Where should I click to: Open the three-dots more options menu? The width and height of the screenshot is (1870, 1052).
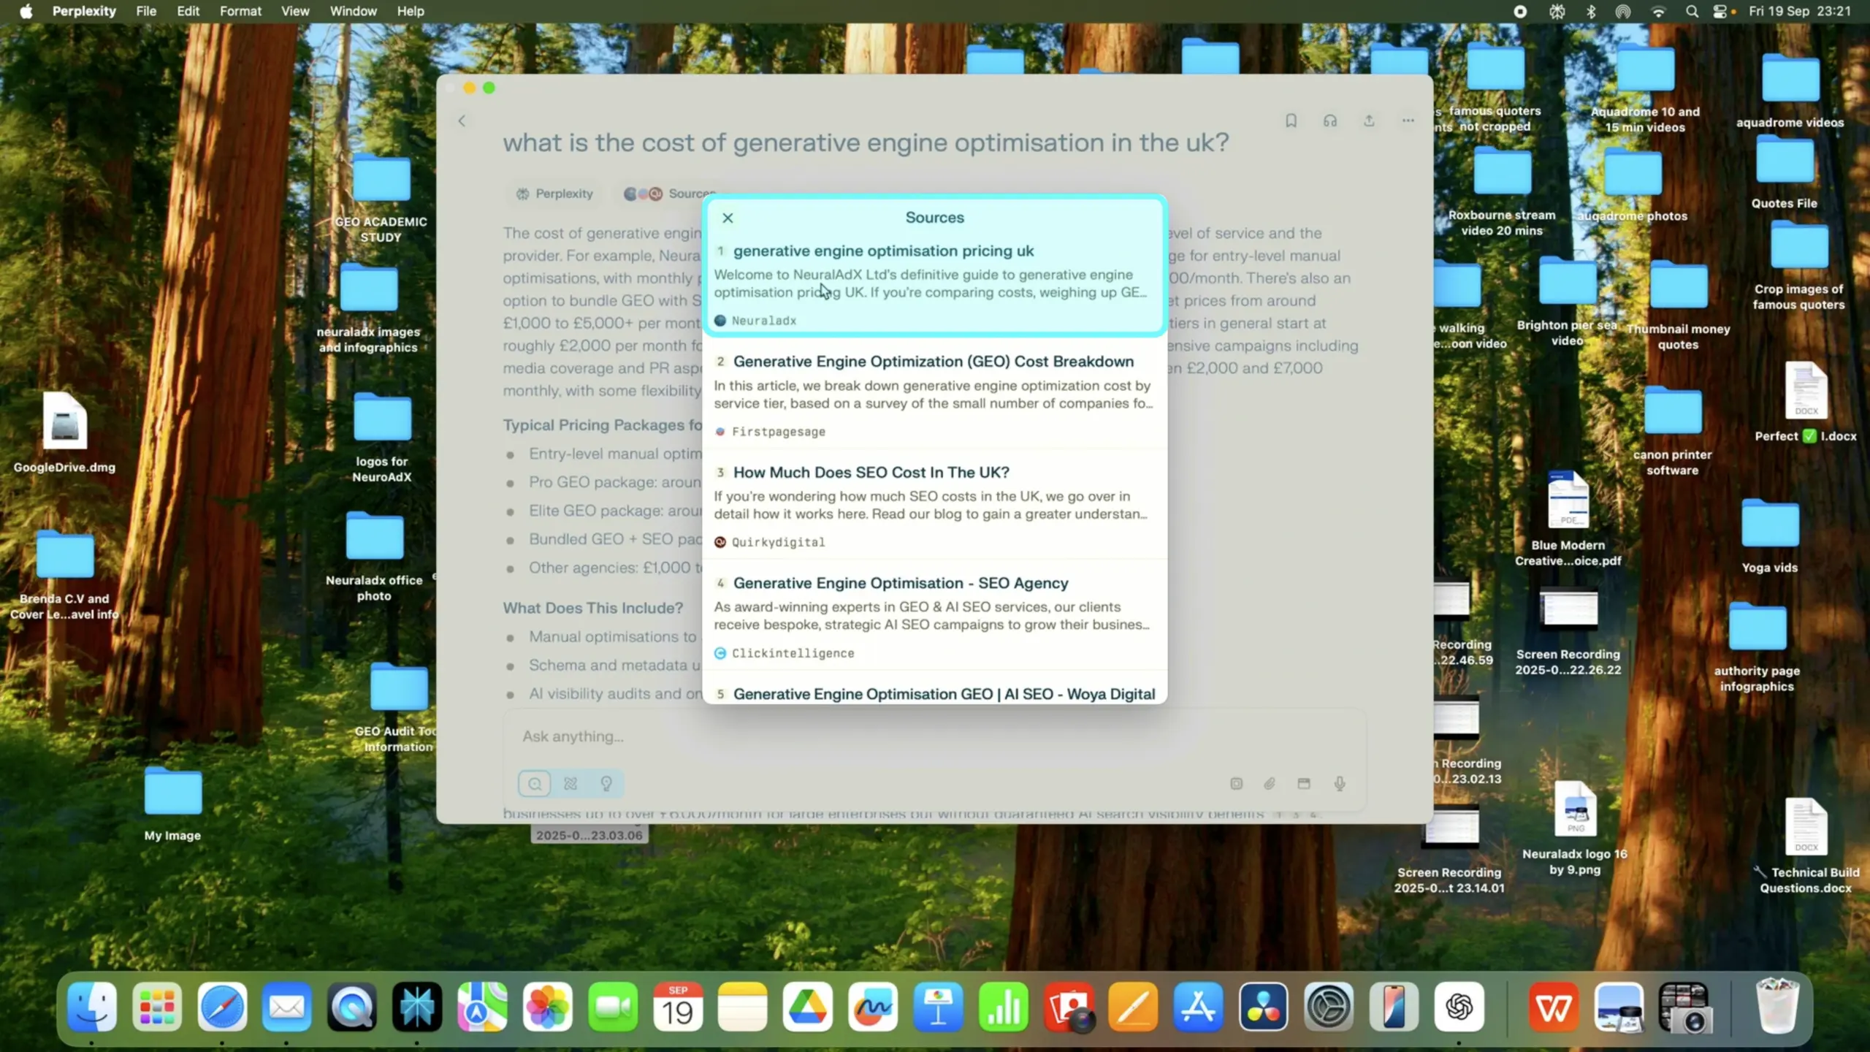1408,121
